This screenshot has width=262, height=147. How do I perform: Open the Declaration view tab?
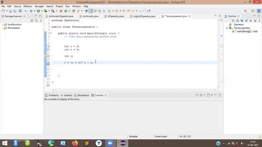pos(82,95)
